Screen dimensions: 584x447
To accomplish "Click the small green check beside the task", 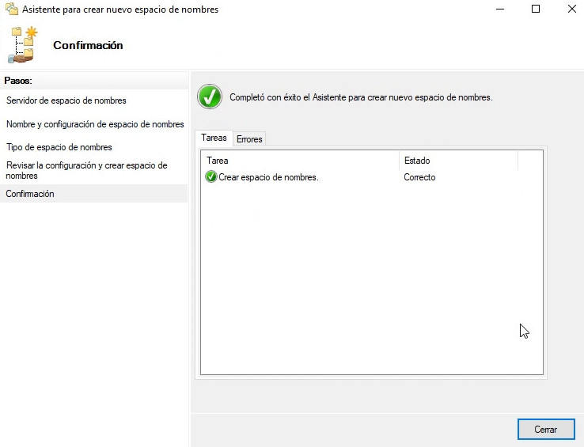I will point(210,177).
